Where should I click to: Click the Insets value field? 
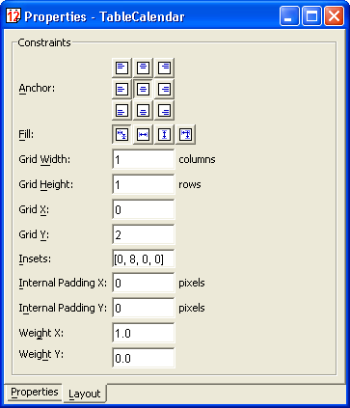tap(144, 258)
